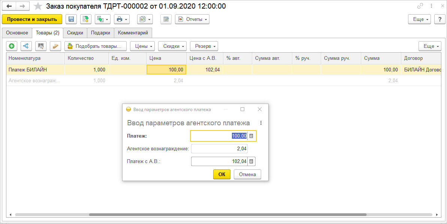Open the create-based-on dropdown icon
The width and height of the screenshot is (447, 224).
(103, 19)
